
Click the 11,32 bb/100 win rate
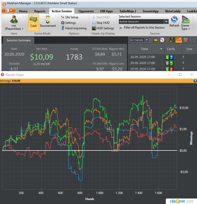point(42,64)
